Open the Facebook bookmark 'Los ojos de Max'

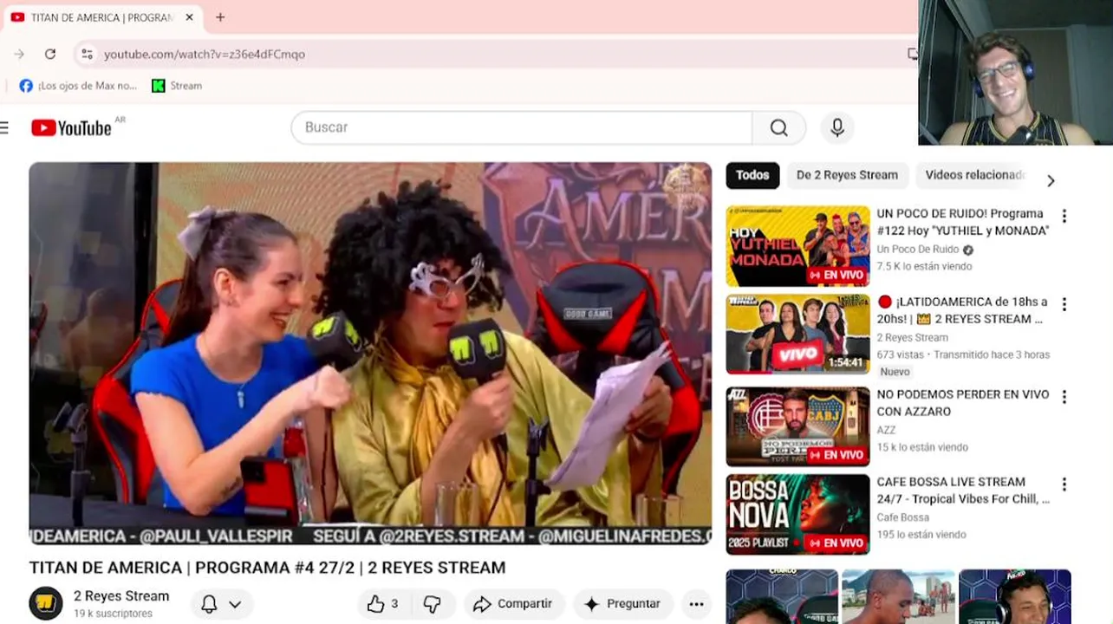pos(78,86)
